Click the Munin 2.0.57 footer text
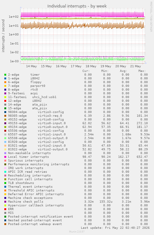This screenshot has width=154, height=235. tap(77, 232)
